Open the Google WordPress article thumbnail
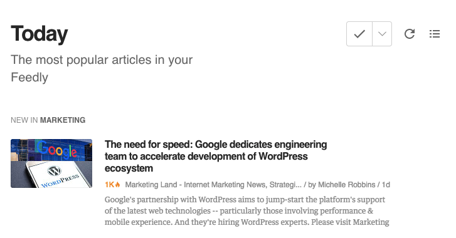Image resolution: width=456 pixels, height=238 pixels. (51, 163)
